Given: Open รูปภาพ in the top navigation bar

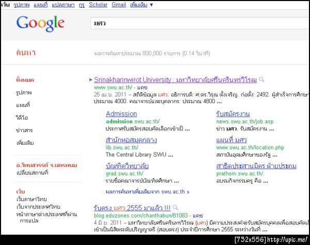Looking at the screenshot, I should click(22, 5).
